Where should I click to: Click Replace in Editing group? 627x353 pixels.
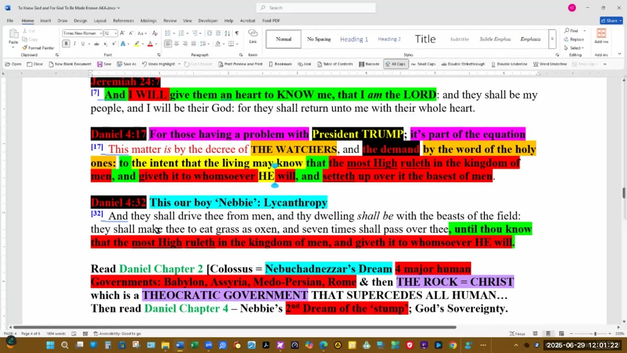click(574, 39)
